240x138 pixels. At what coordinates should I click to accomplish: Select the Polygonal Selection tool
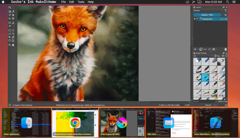click(10, 34)
